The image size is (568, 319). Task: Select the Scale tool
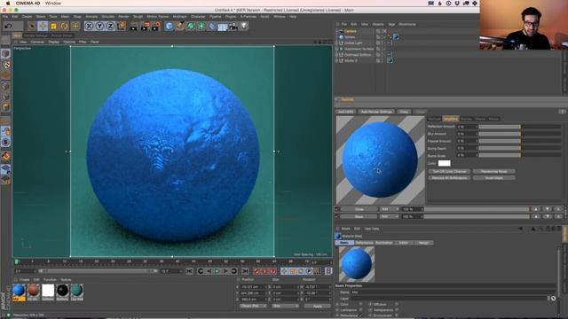pyautogui.click(x=53, y=26)
